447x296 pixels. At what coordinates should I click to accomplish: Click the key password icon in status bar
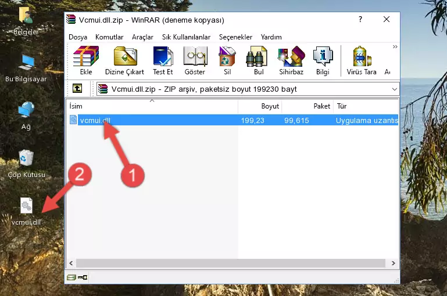(x=83, y=277)
